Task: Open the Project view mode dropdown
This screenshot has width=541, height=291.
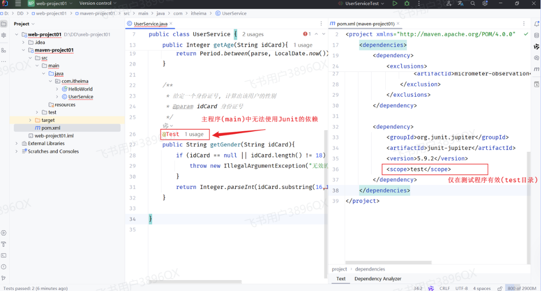Action: (x=24, y=24)
